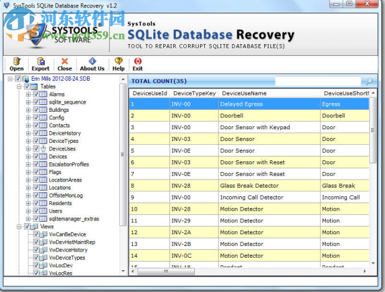Click the INV-2A cell
The width and height of the screenshot is (385, 292).
point(194,232)
